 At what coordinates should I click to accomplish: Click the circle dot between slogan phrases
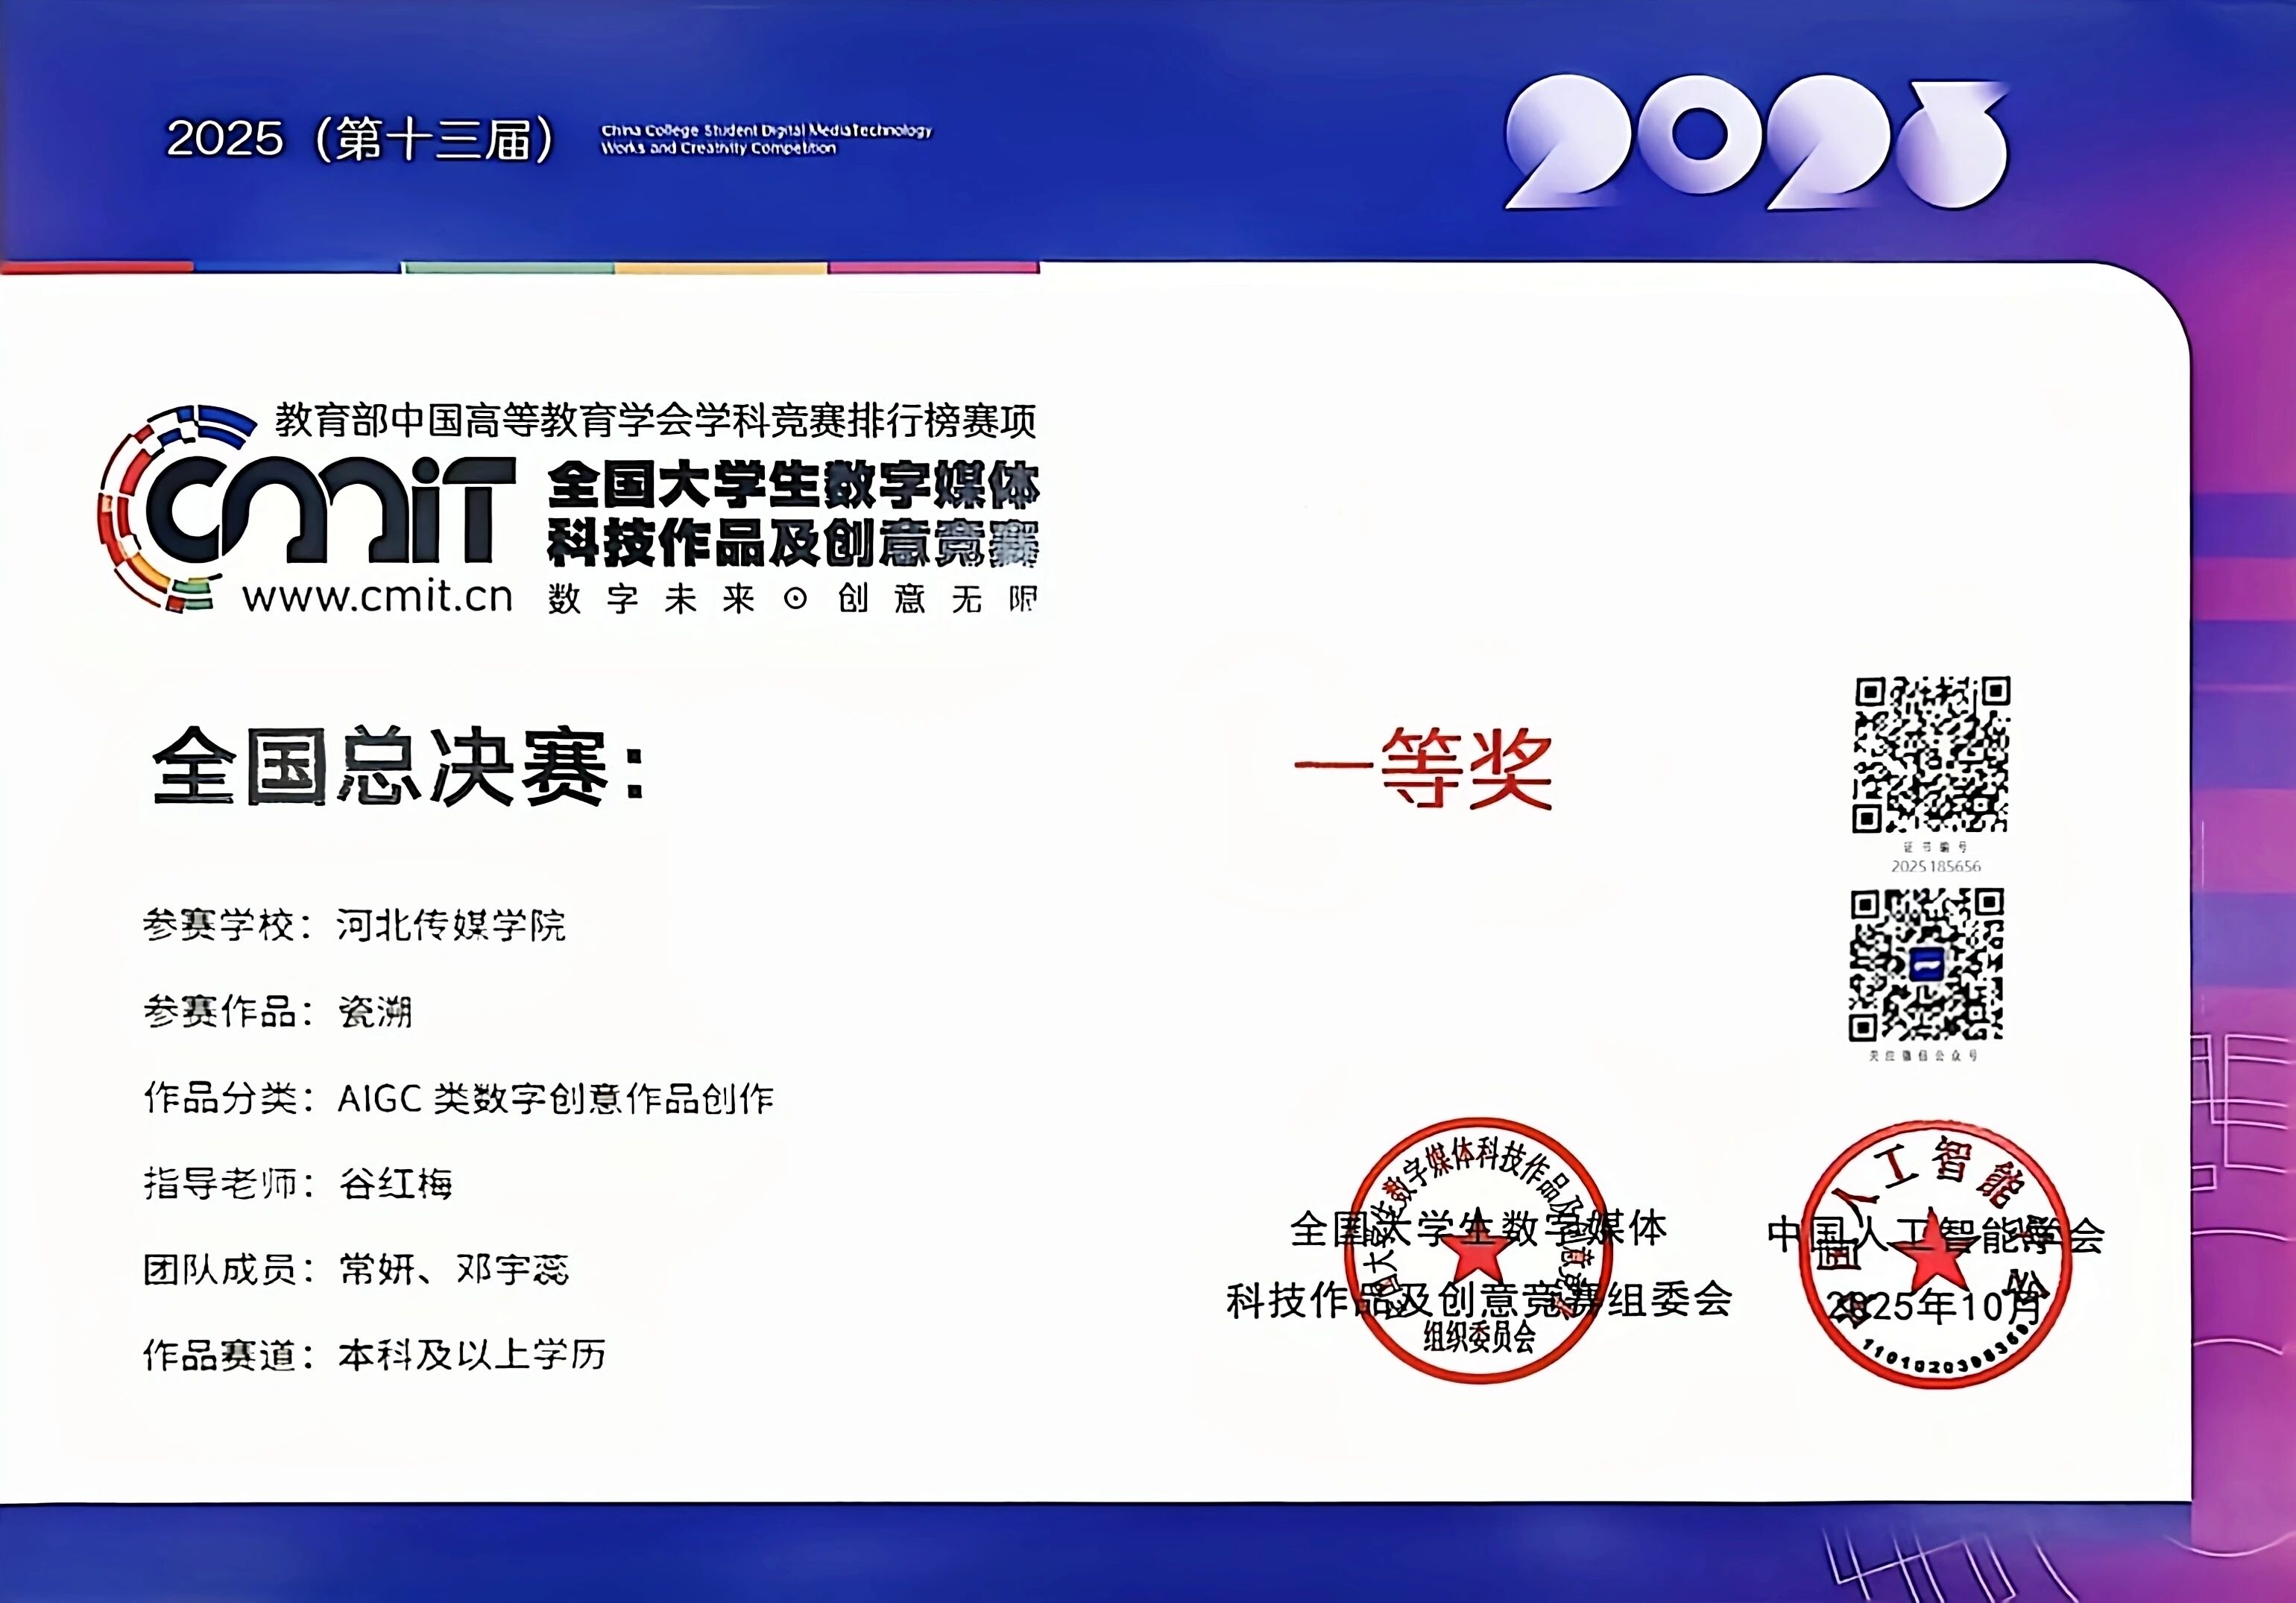coord(795,599)
